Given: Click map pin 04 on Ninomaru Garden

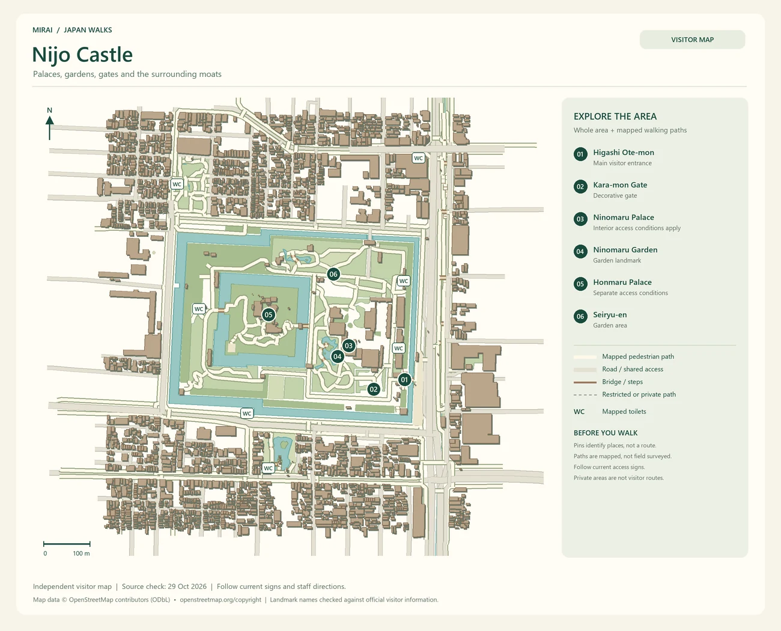Looking at the screenshot, I should tap(338, 356).
